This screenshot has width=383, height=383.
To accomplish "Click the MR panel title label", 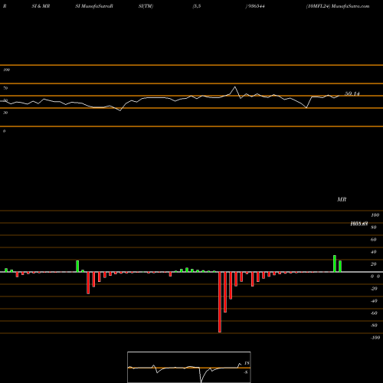I will point(342,199).
